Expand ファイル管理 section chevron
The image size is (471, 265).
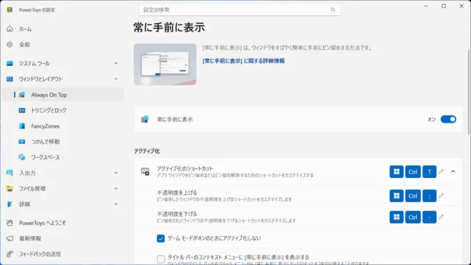click(x=116, y=189)
